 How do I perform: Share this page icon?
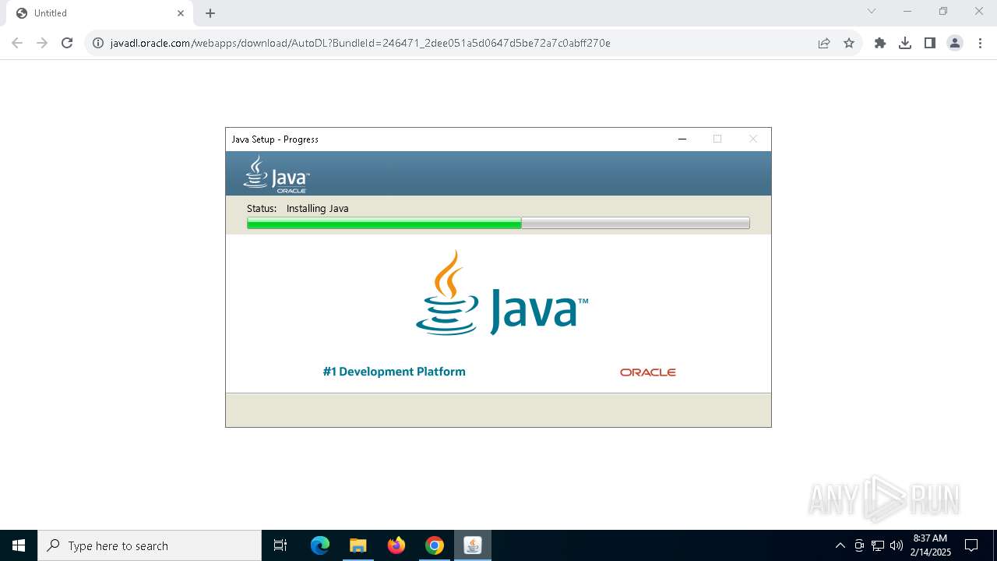(824, 43)
